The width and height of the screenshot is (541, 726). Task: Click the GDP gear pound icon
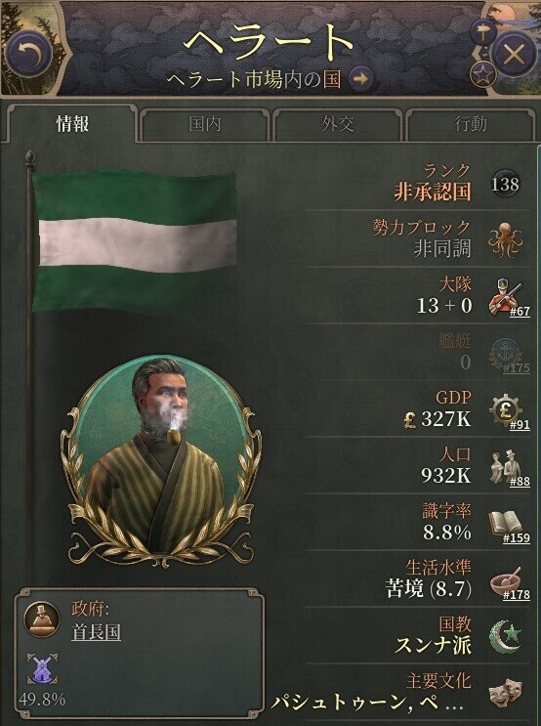point(505,410)
